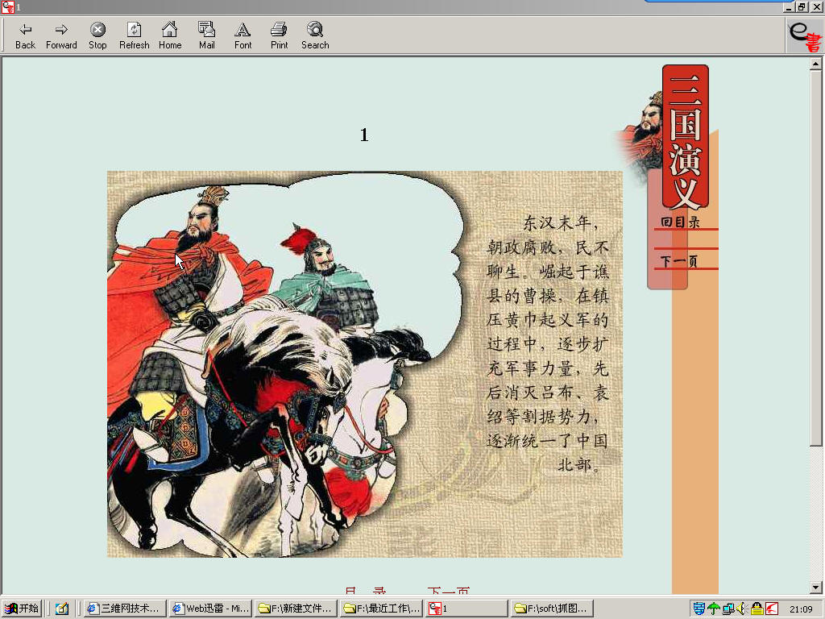Image resolution: width=825 pixels, height=619 pixels.
Task: Click the 回目录 link in the sidebar
Action: [680, 222]
